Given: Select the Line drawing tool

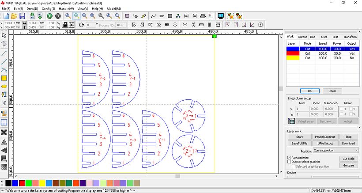Looking at the screenshot, I should point(4,53).
